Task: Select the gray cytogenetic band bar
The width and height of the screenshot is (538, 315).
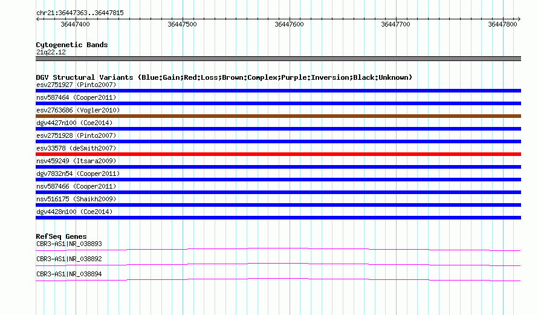Action: point(278,59)
